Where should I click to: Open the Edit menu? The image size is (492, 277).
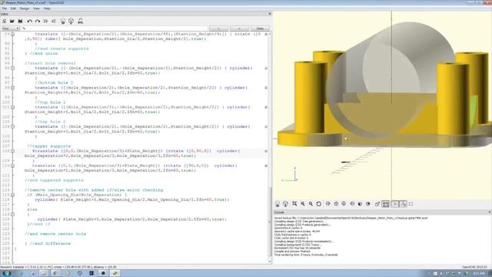pyautogui.click(x=13, y=8)
